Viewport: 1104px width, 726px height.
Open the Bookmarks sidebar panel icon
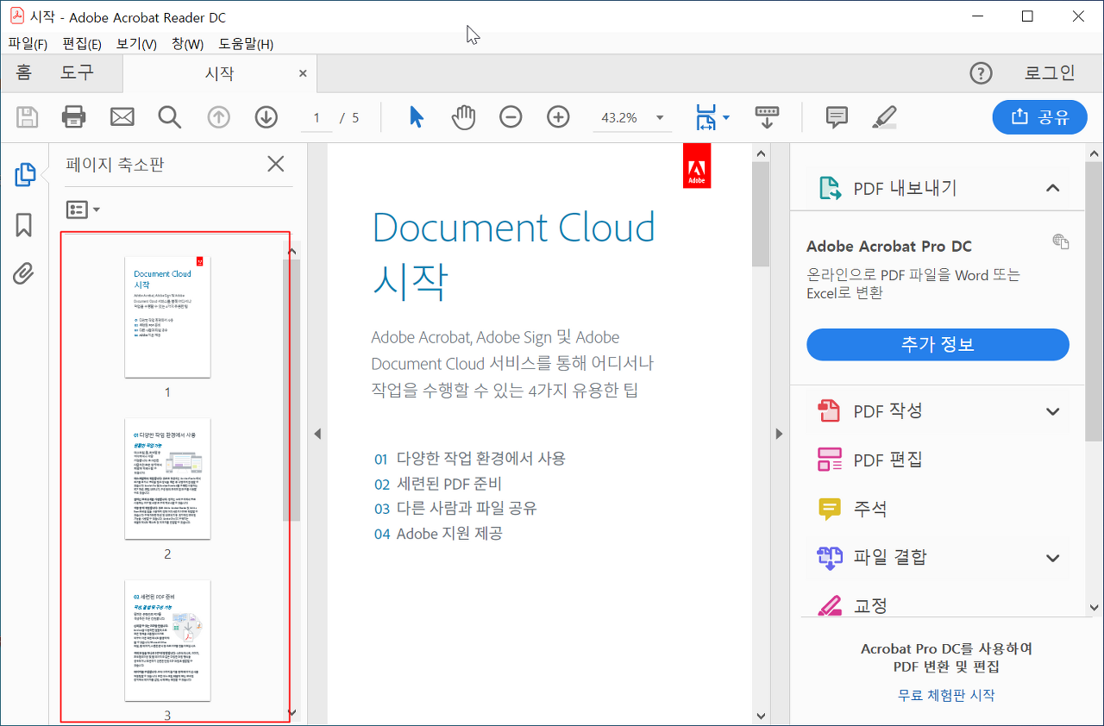coord(24,225)
